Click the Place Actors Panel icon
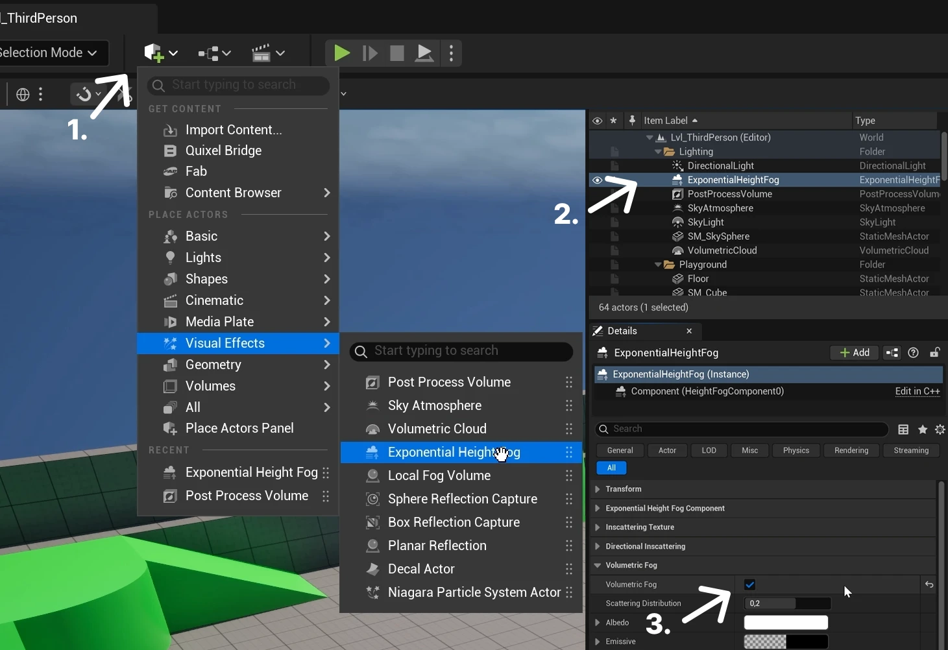Screen dimensions: 948x650 (170, 429)
